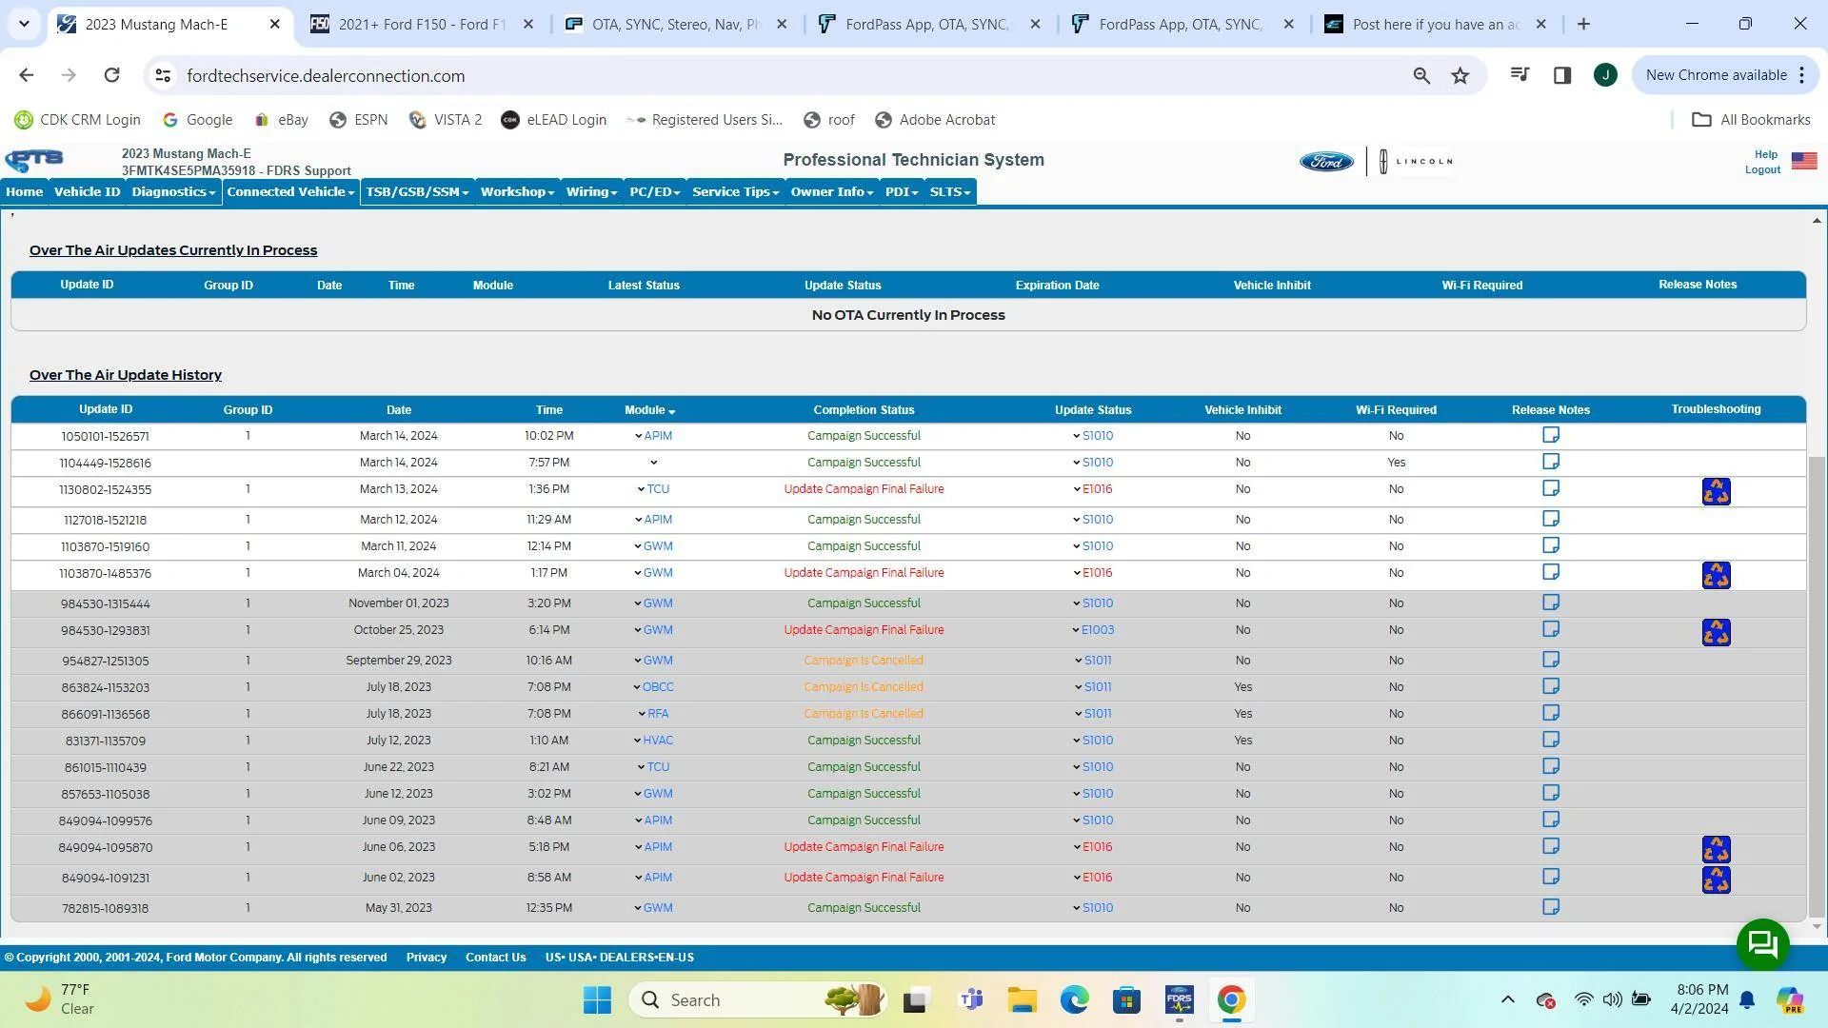This screenshot has height=1028, width=1828.
Task: Open the eLEAD Login bookmark
Action: tap(554, 120)
